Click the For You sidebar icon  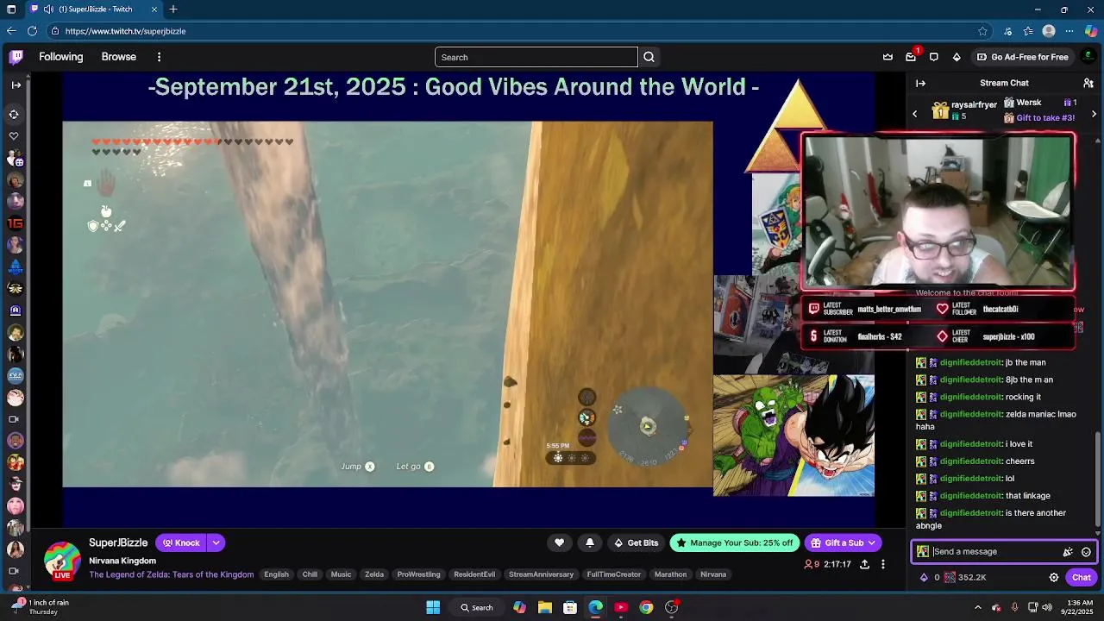click(x=14, y=114)
